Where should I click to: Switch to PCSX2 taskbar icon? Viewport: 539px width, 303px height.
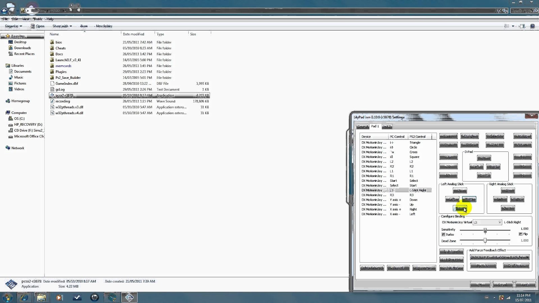(129, 297)
